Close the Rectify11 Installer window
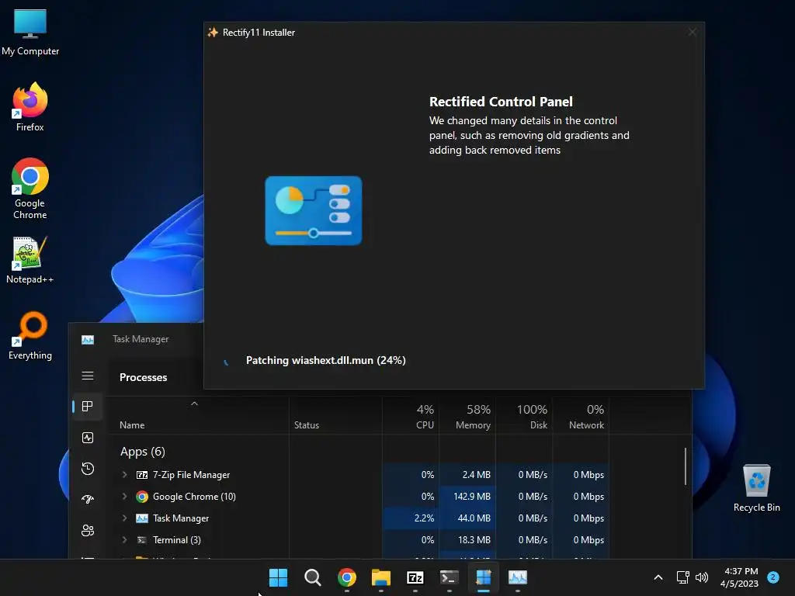795x596 pixels. pos(692,32)
